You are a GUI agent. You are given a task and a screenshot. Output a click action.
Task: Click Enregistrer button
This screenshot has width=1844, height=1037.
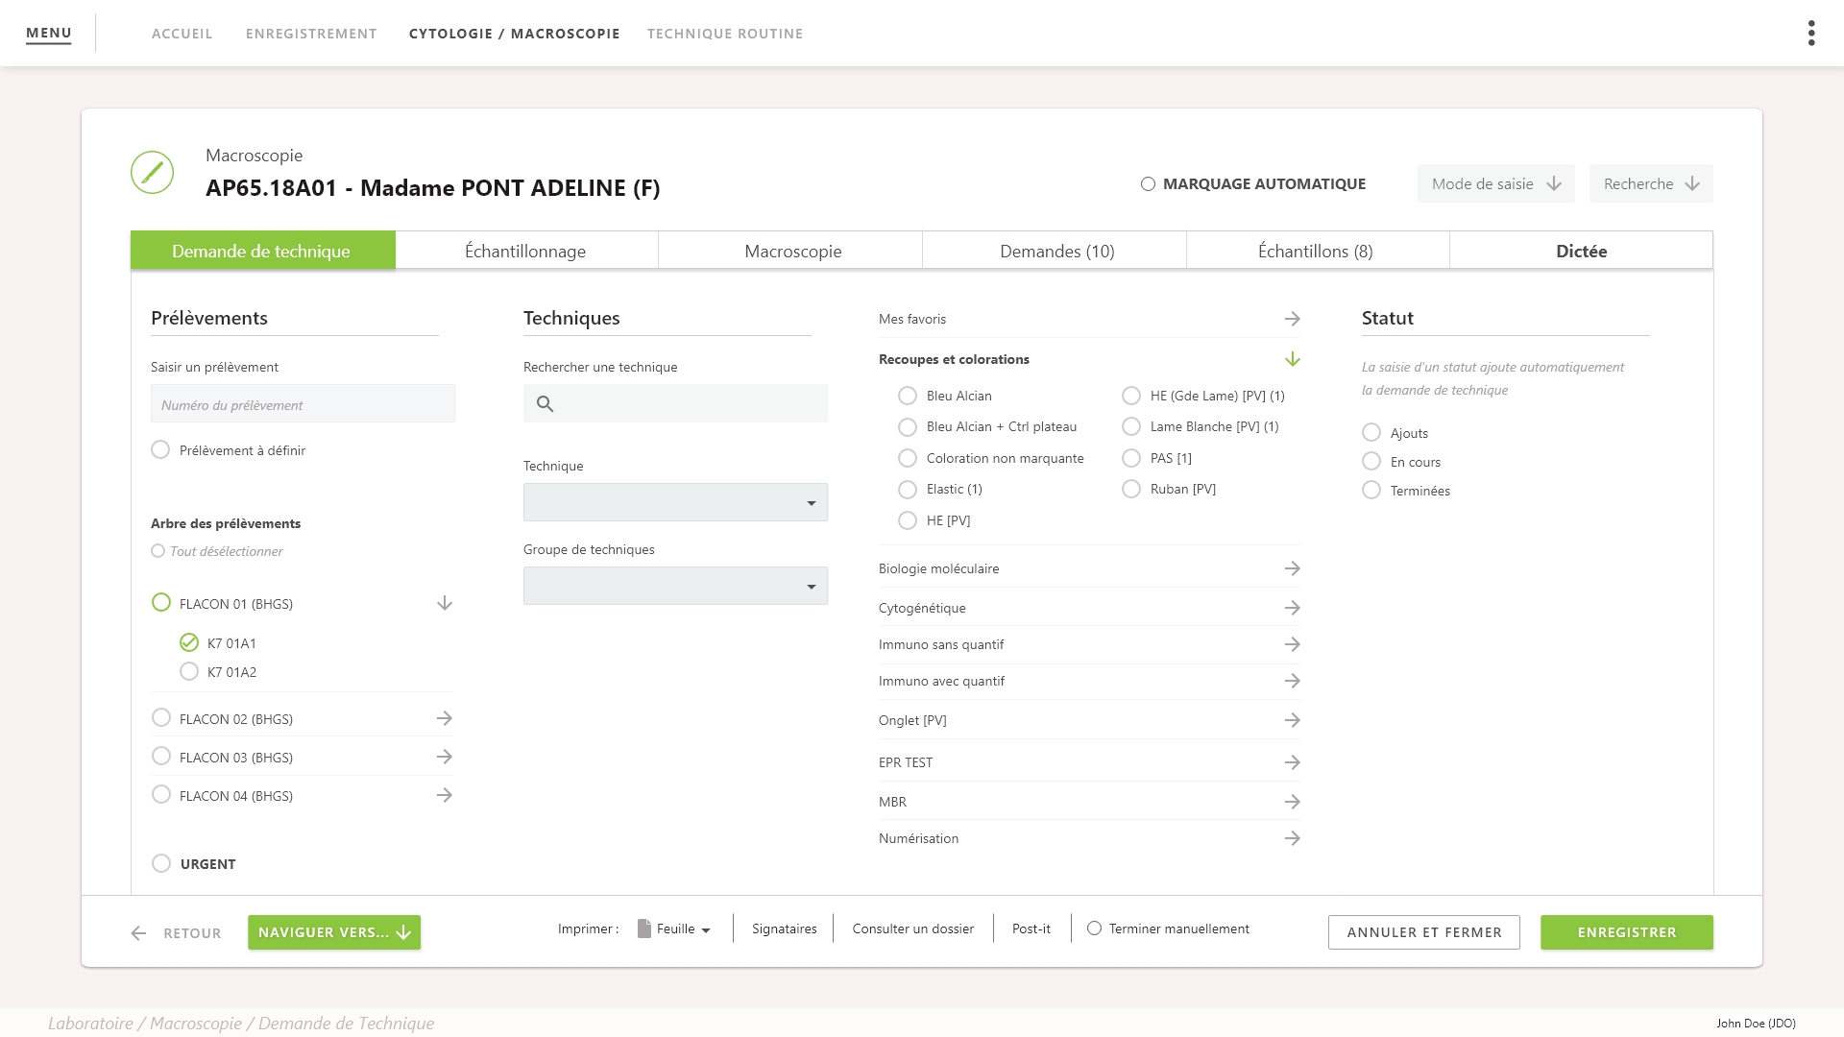pos(1627,932)
